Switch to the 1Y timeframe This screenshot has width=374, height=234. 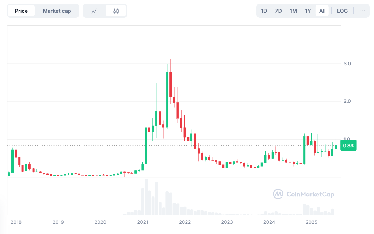point(308,11)
